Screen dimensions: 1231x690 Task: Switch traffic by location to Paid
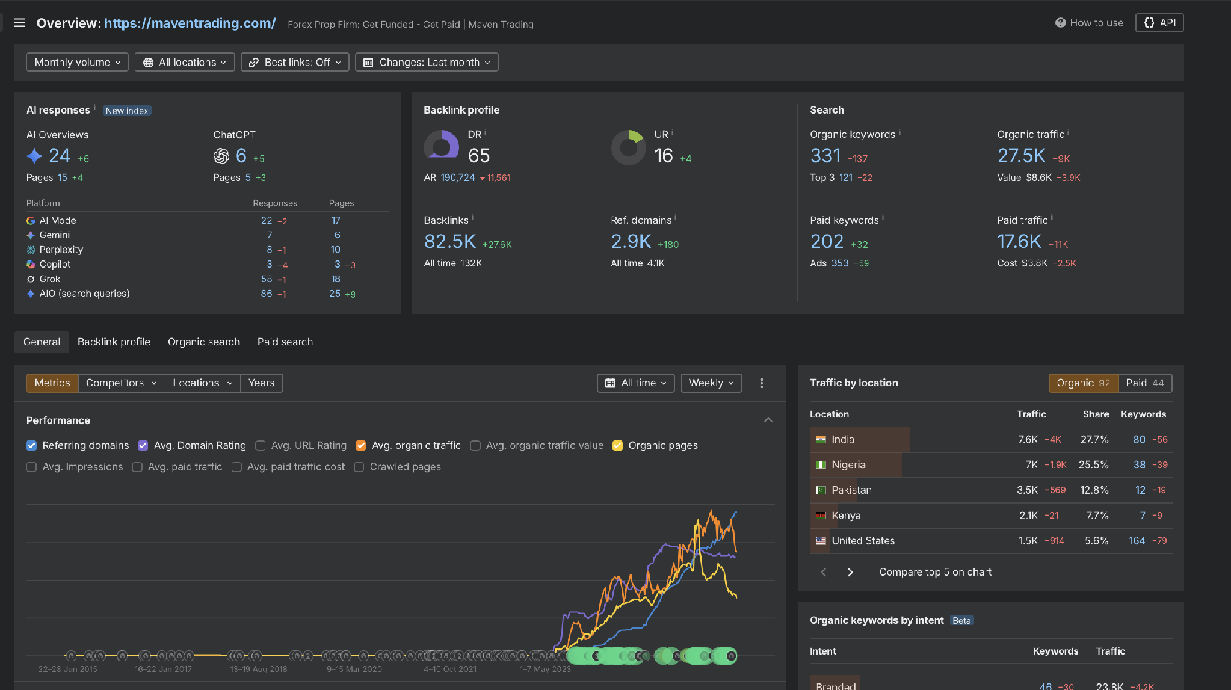(1145, 383)
